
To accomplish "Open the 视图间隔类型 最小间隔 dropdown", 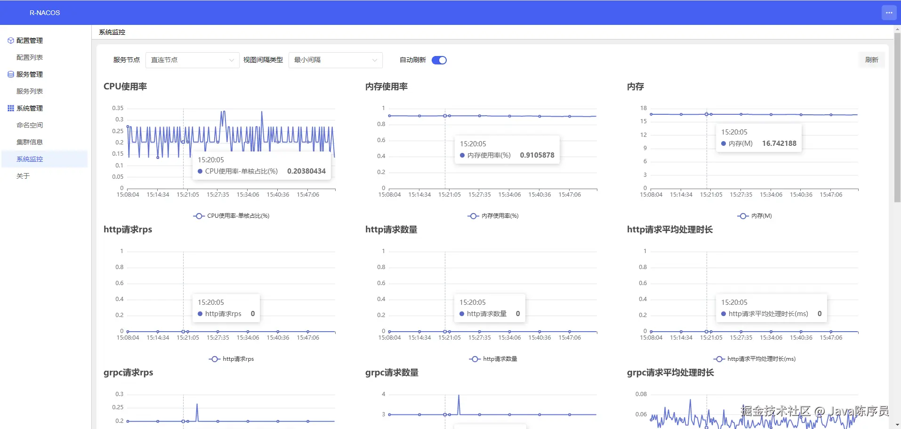I will click(x=336, y=60).
